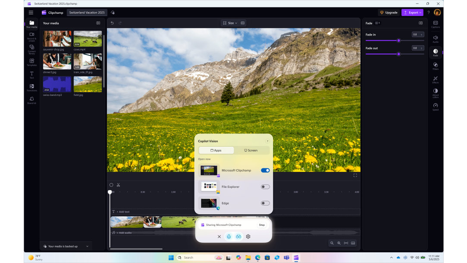
Task: Close the Copilot Vision bar with X
Action: (219, 237)
